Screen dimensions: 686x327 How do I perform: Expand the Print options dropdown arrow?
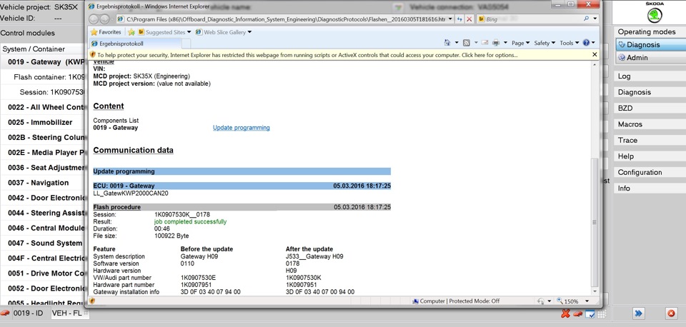pyautogui.click(x=505, y=43)
